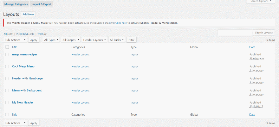Open the All Types filter dropdown
This screenshot has width=279, height=127.
51,40
